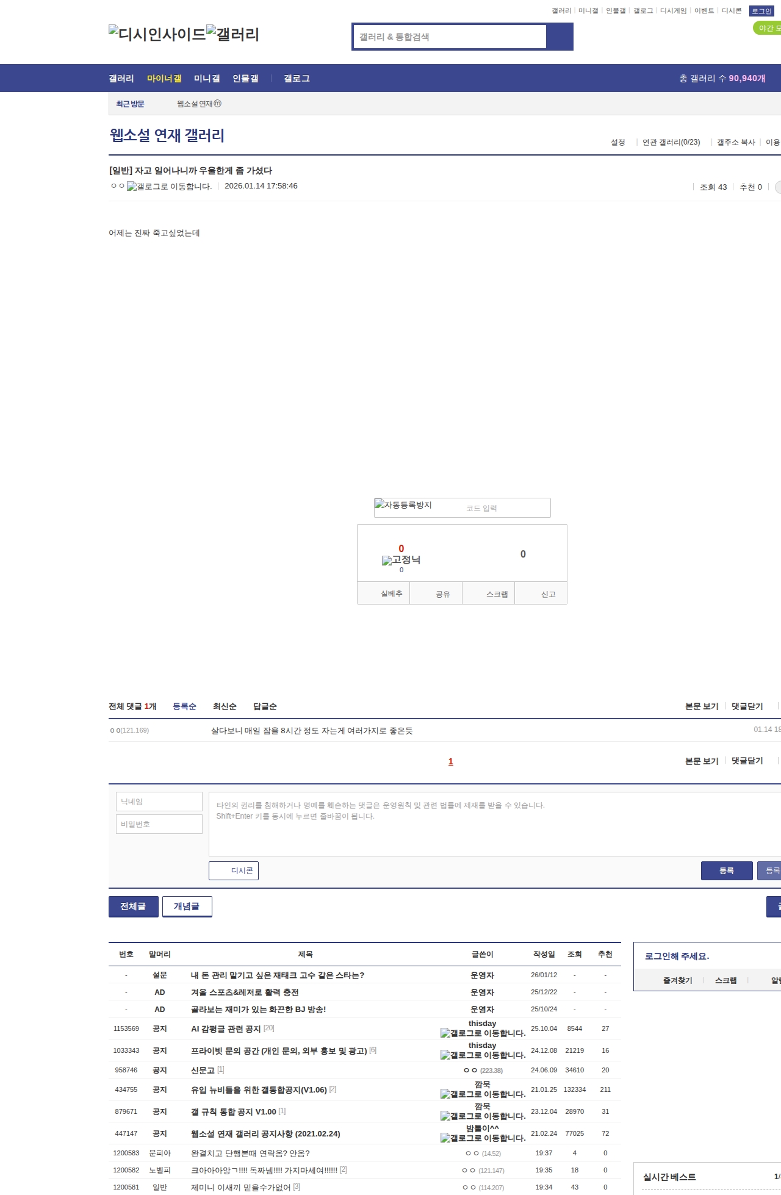Screen dimensions: 781x1195
Task: Collapse comments with top 댓글닫기
Action: pyautogui.click(x=747, y=706)
